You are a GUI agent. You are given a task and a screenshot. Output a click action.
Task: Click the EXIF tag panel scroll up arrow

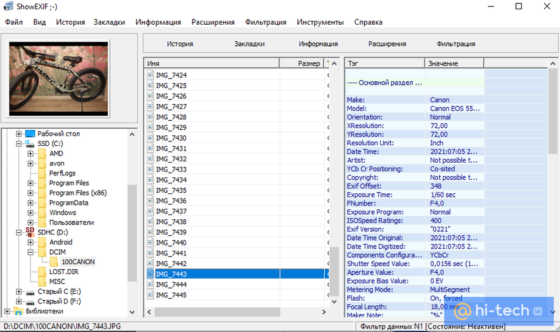pyautogui.click(x=553, y=63)
